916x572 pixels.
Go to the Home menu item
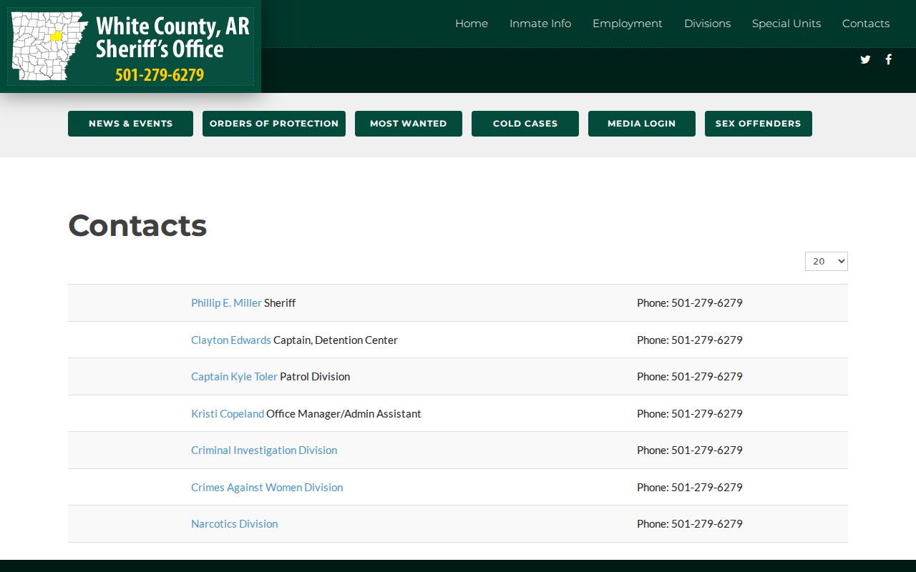coord(472,24)
